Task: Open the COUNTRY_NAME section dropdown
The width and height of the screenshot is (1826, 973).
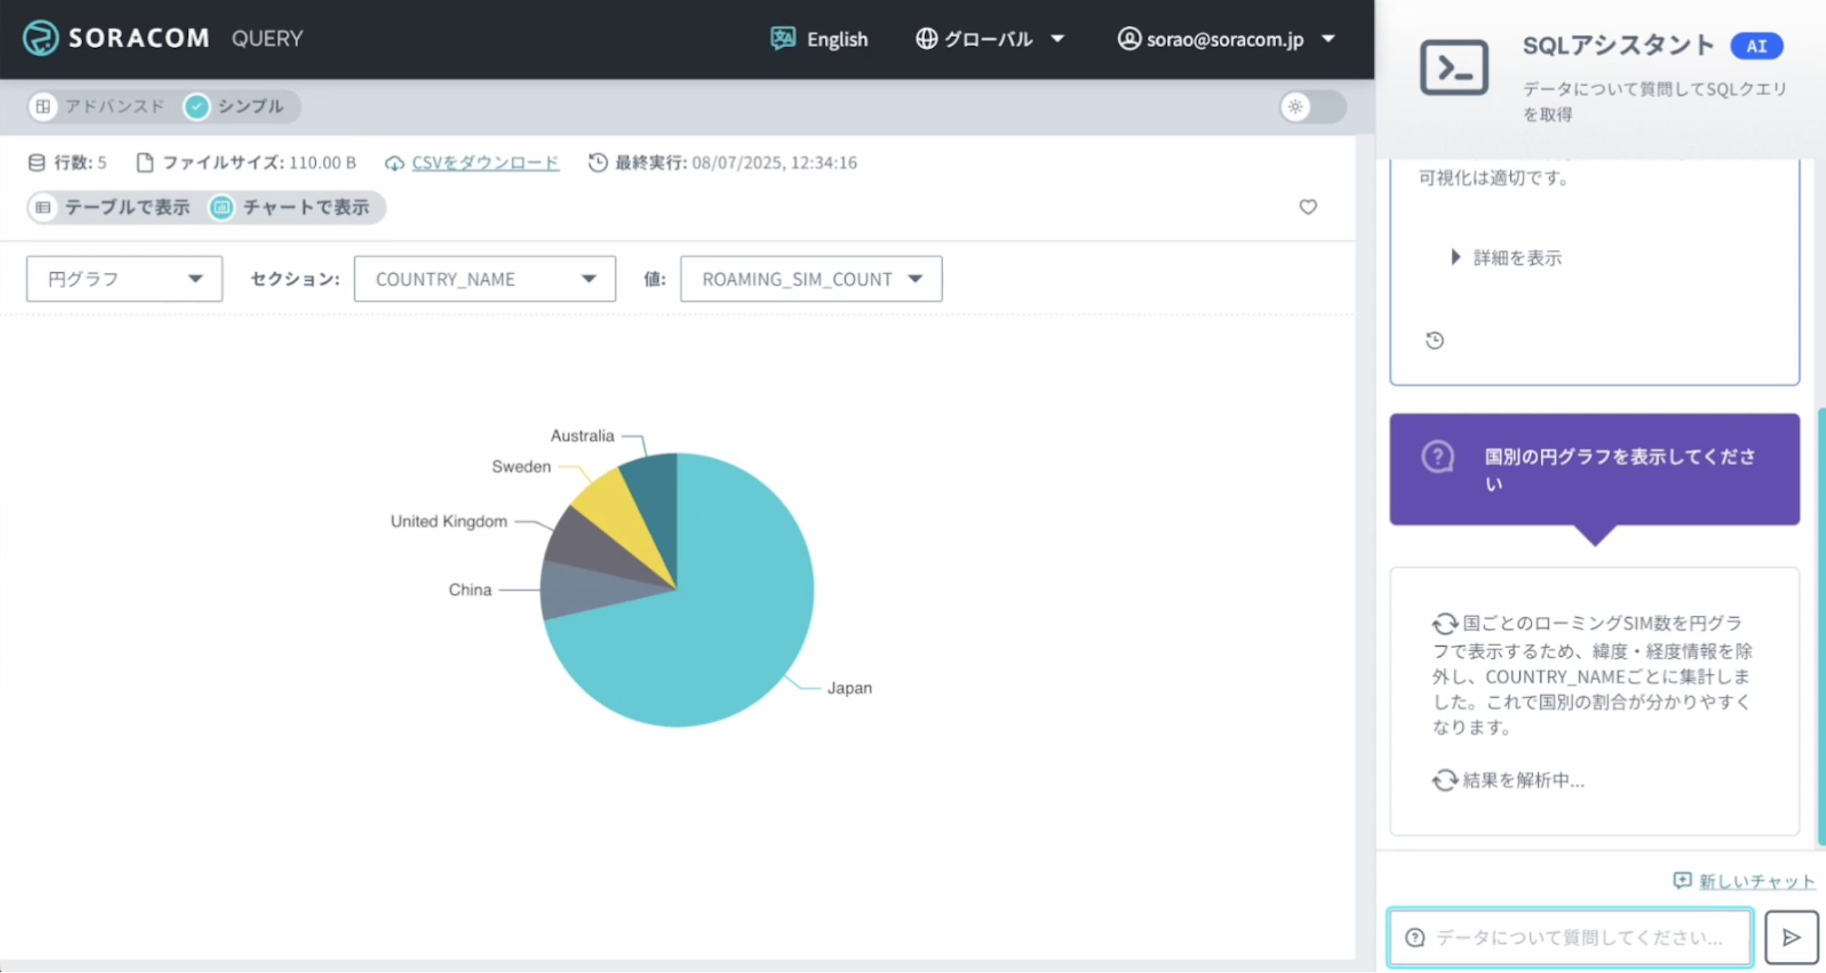Action: (484, 279)
